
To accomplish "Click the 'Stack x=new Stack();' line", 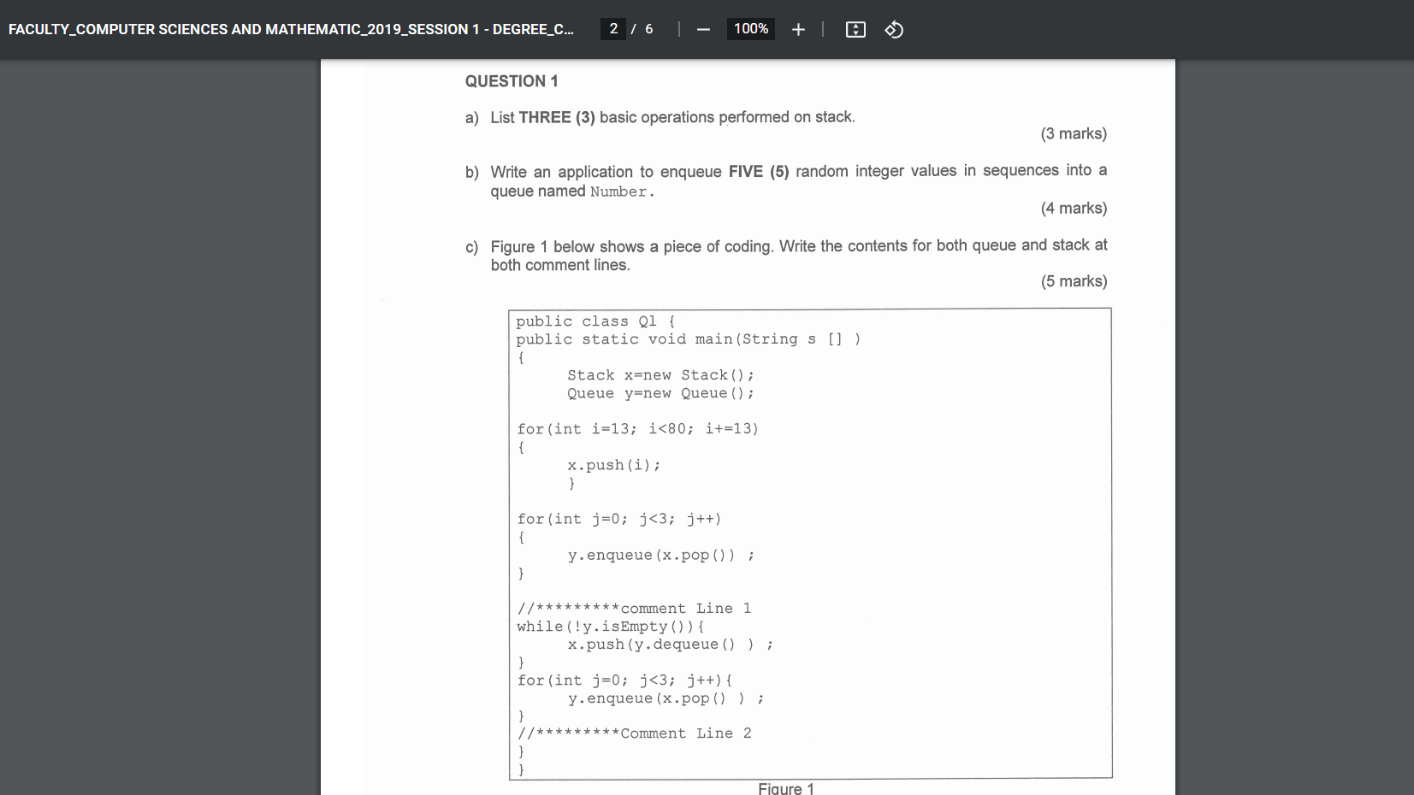I will [x=660, y=375].
